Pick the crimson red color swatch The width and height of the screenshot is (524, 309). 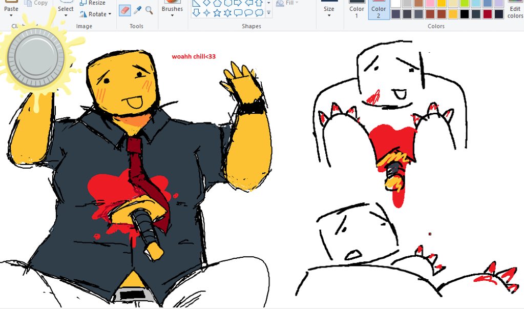tap(488, 14)
